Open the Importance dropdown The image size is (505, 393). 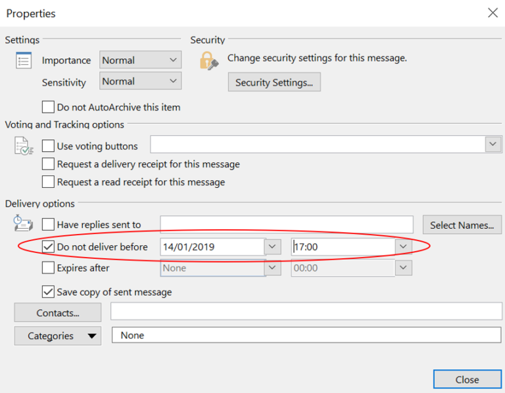click(x=141, y=60)
